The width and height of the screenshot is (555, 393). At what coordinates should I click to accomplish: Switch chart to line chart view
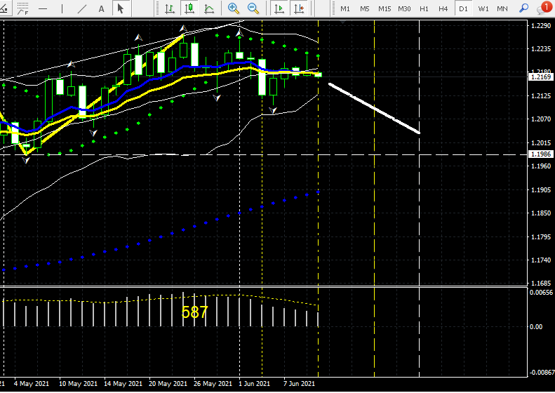[x=210, y=8]
